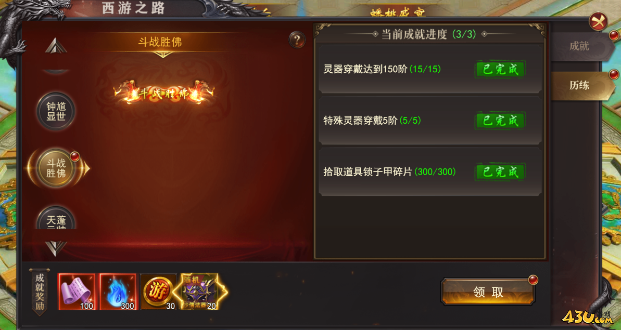Switch to the 成就 tab
Viewport: 621px width, 330px height.
click(579, 46)
